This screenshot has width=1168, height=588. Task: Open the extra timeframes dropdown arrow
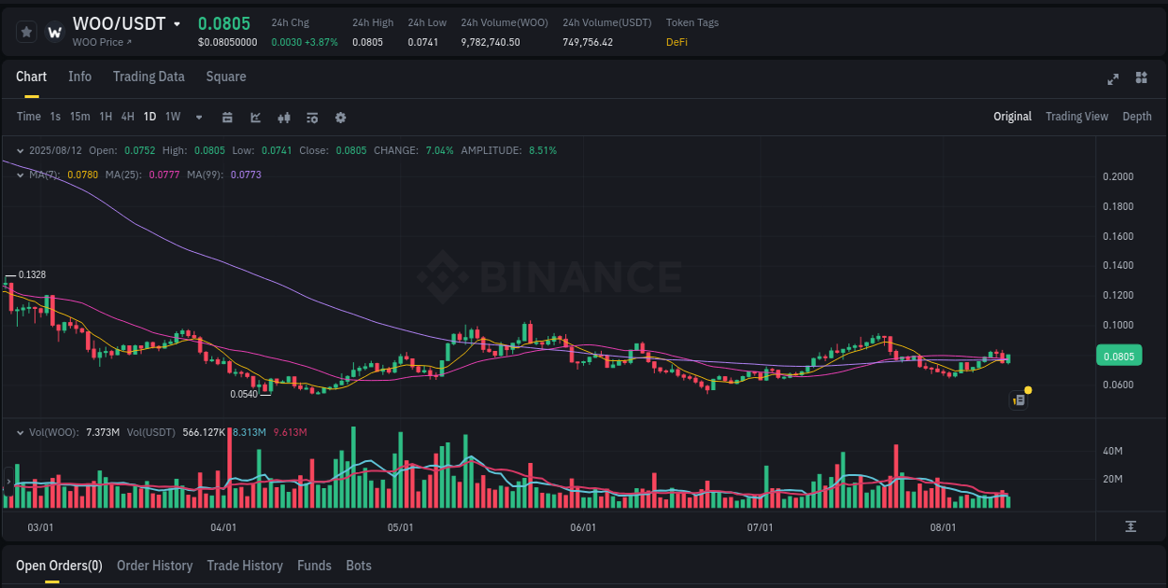pyautogui.click(x=198, y=117)
